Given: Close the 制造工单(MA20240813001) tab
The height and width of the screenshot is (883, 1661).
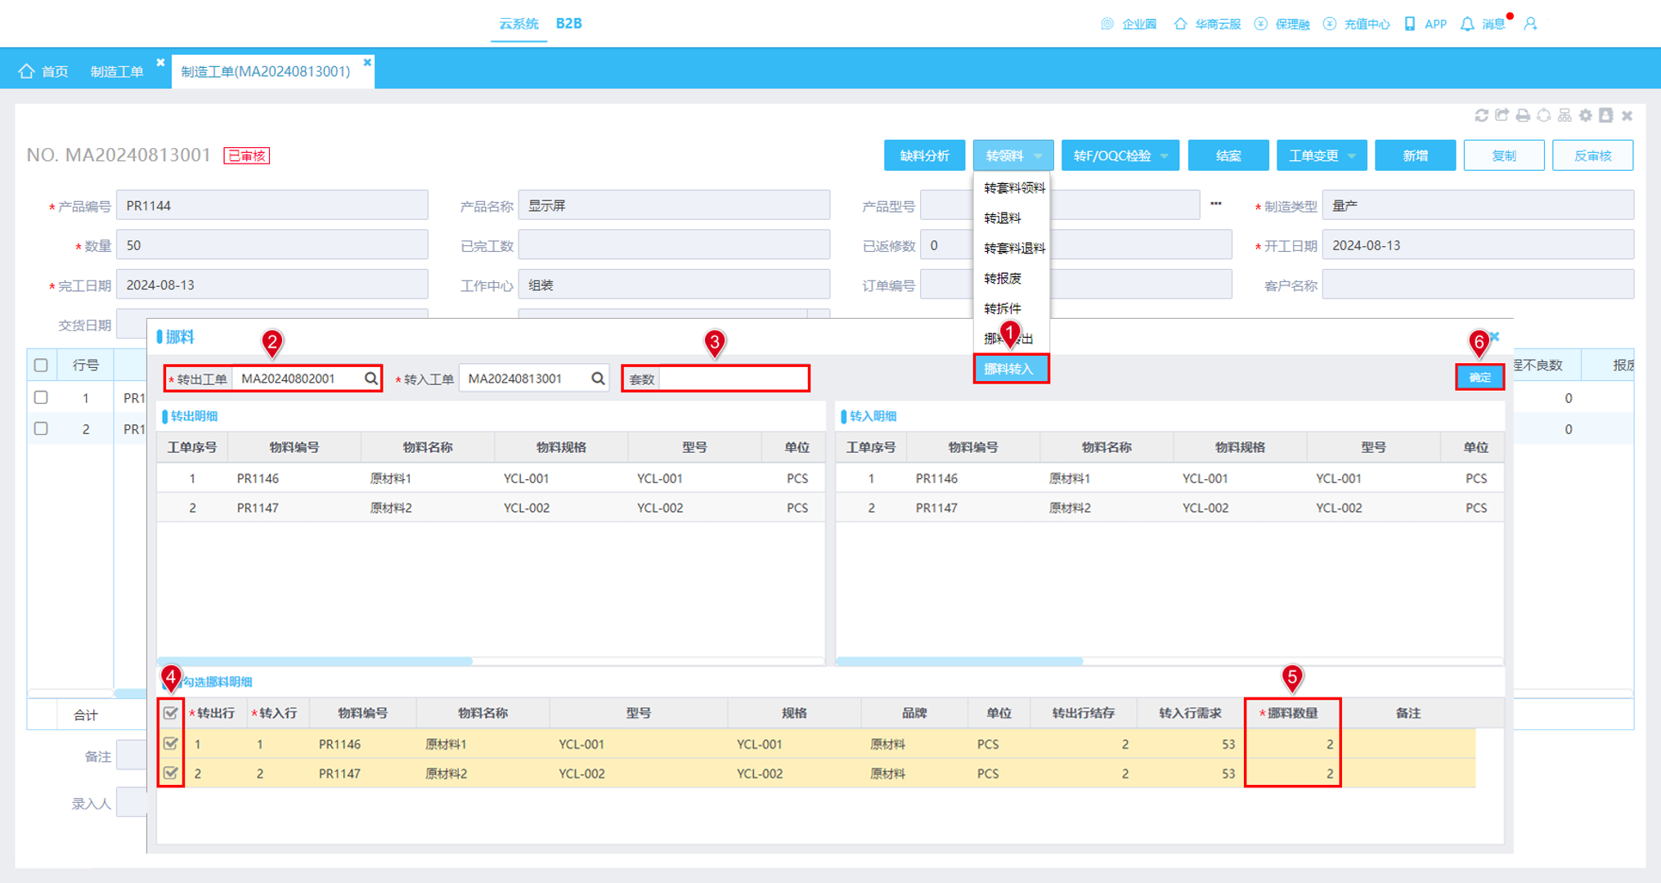Looking at the screenshot, I should click(367, 62).
